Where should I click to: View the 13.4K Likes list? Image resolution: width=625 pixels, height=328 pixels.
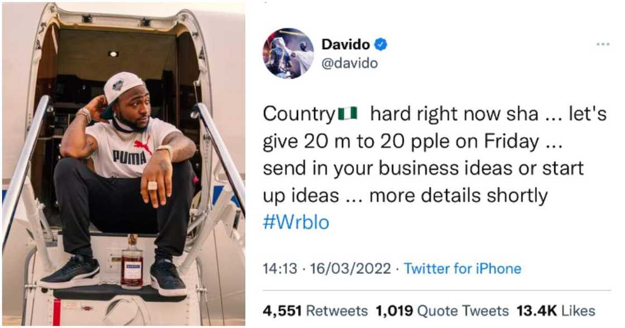(x=556, y=311)
